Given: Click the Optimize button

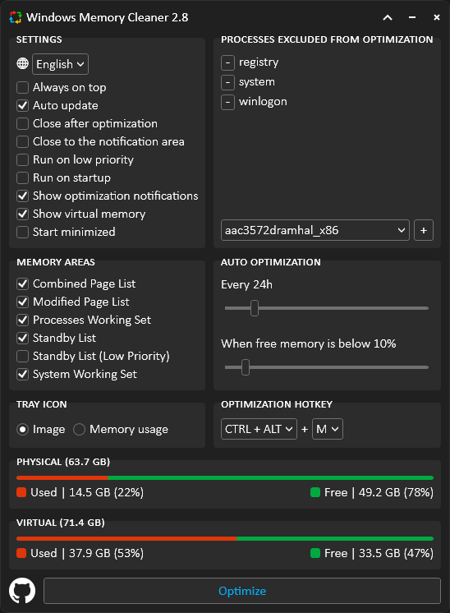Looking at the screenshot, I should click(242, 591).
